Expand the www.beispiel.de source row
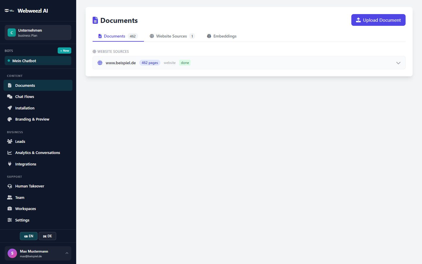Viewport: 422px width, 264px height. click(x=398, y=63)
